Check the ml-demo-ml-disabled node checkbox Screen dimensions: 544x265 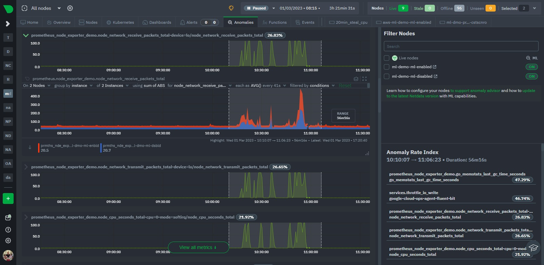click(387, 76)
